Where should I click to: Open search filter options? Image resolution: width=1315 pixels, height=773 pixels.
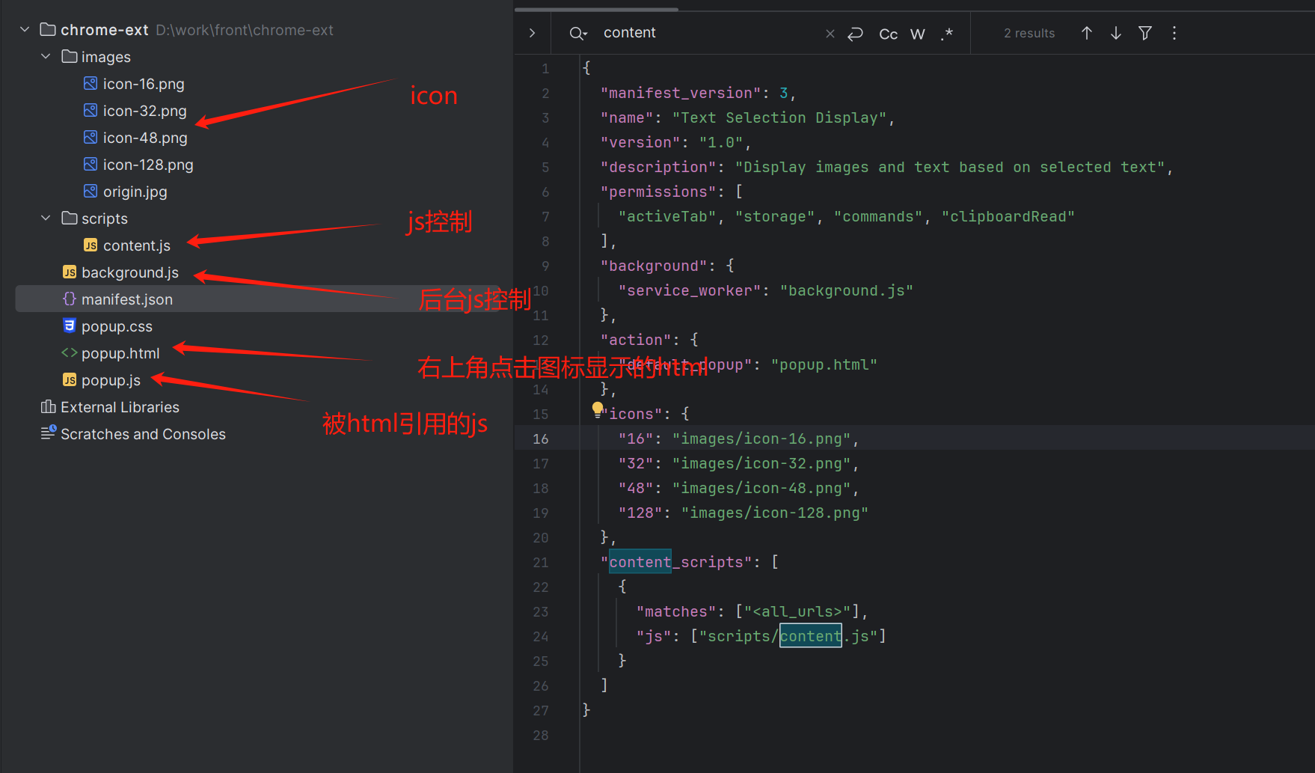click(x=1144, y=33)
